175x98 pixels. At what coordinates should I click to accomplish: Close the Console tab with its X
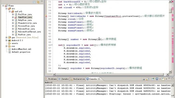pyautogui.click(x=99, y=79)
